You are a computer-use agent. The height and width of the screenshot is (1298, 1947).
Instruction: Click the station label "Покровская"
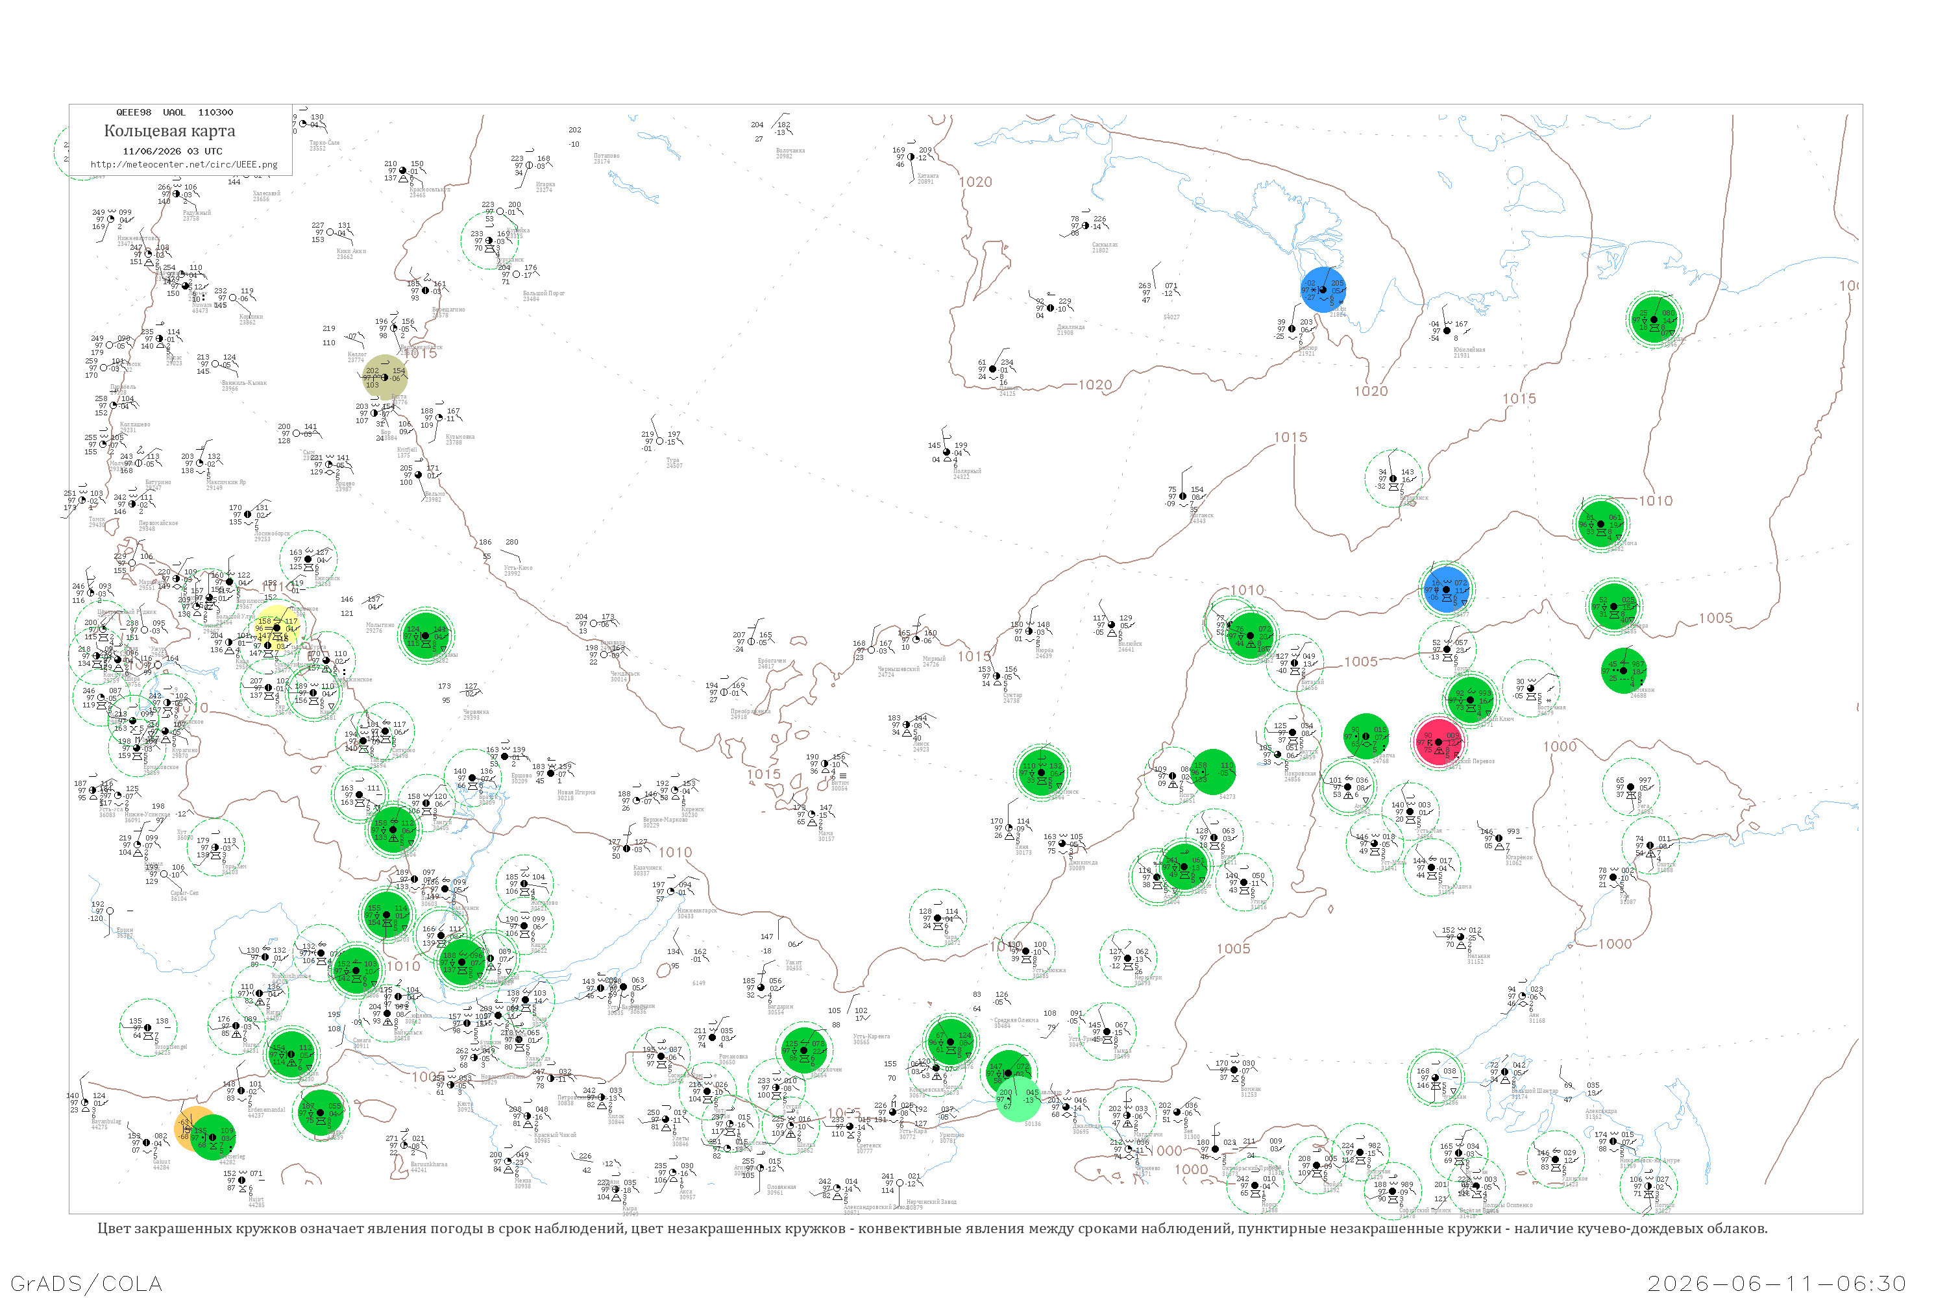tap(1300, 773)
